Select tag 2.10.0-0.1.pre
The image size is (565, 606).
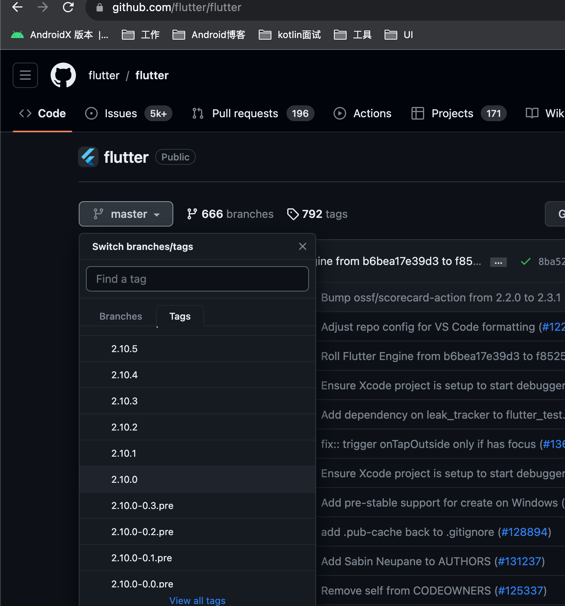point(197,558)
